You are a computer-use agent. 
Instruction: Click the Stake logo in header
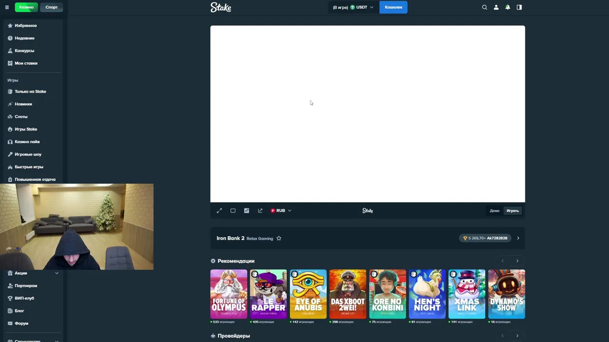[221, 7]
